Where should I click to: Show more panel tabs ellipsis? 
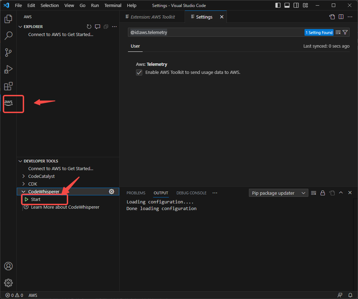pyautogui.click(x=215, y=193)
